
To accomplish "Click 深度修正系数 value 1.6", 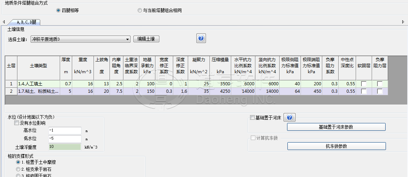I will click(x=180, y=91).
